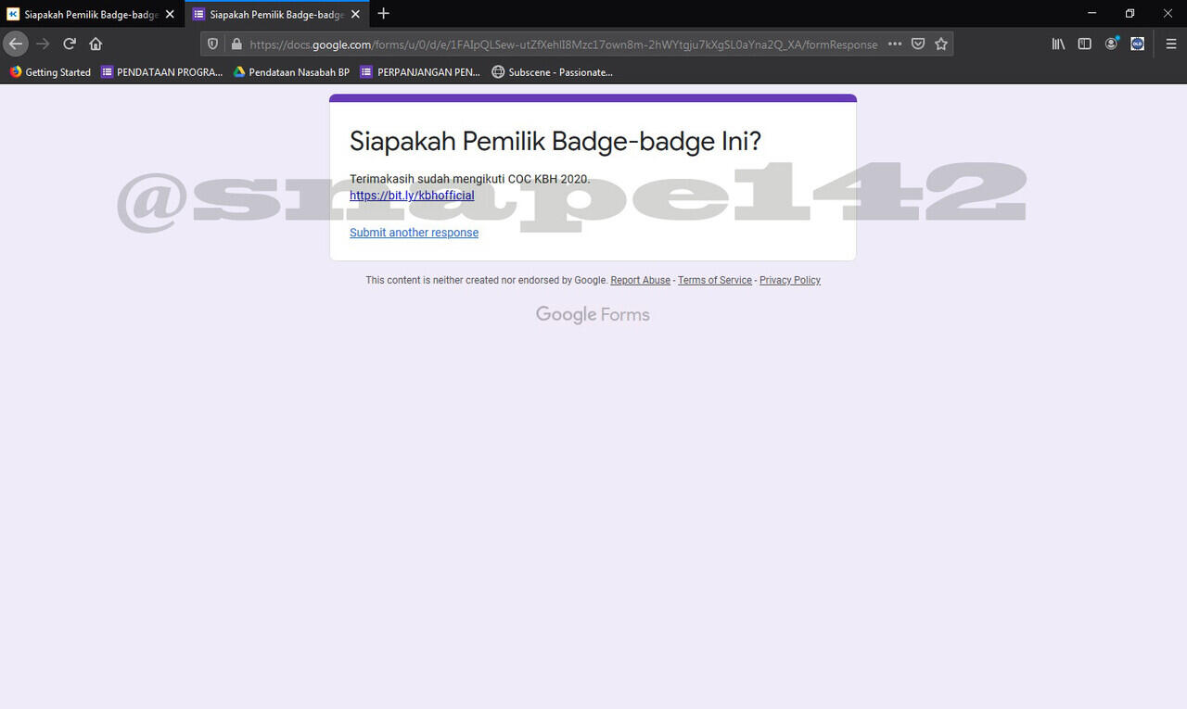
Task: Open the PERPANJANGAN PEN... bookmark
Action: (420, 72)
